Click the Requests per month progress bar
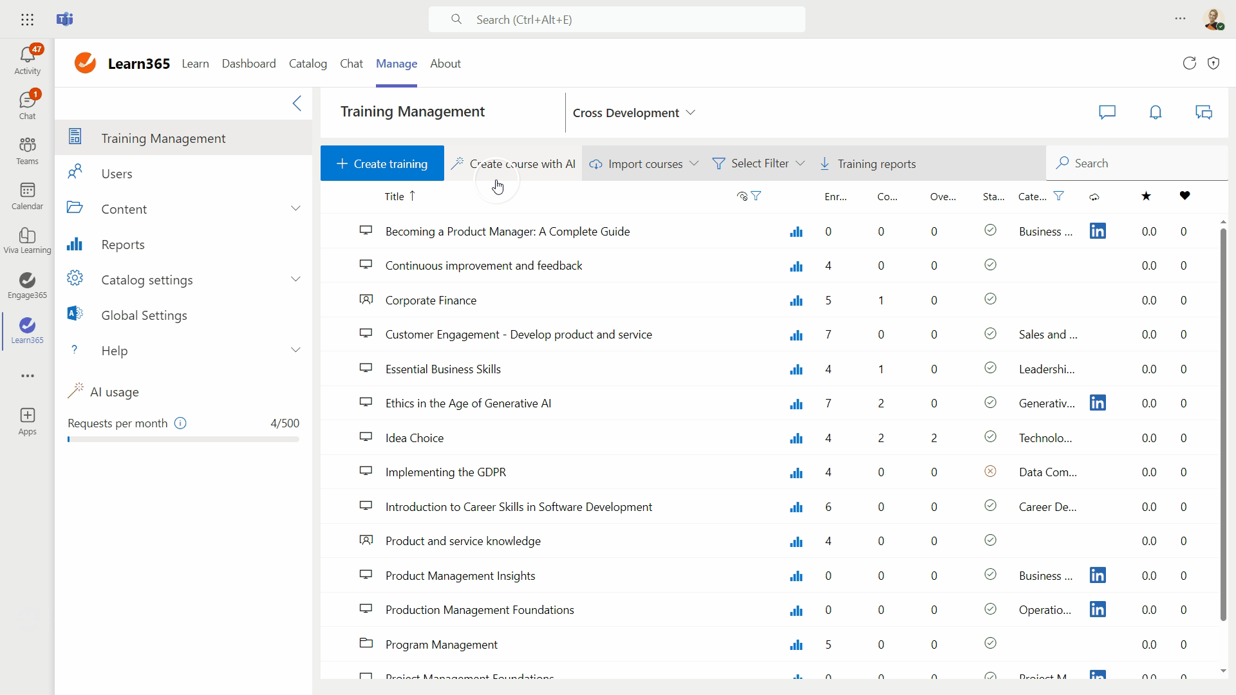Image resolution: width=1236 pixels, height=695 pixels. click(x=183, y=440)
